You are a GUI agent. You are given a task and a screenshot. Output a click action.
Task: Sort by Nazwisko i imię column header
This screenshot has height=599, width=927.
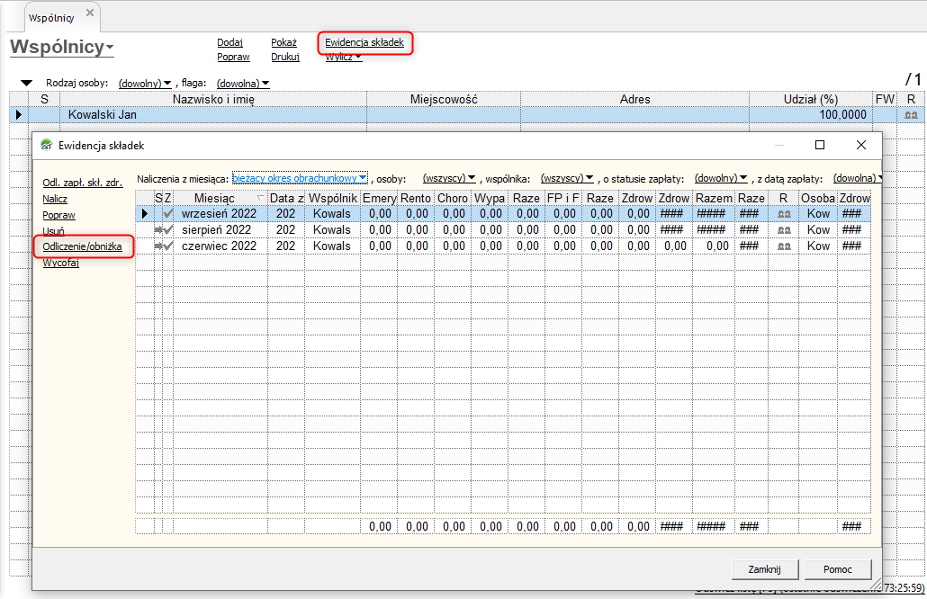213,99
